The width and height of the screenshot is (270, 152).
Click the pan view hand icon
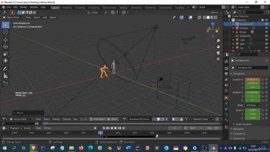click(x=218, y=47)
